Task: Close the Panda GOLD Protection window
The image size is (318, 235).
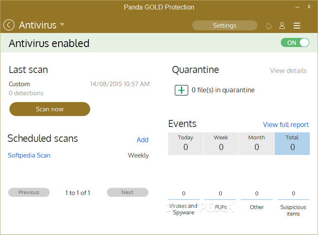Action: 309,7
